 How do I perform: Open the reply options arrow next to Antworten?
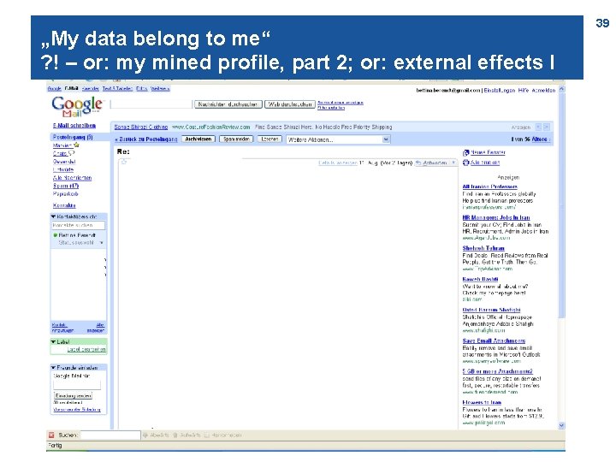[x=453, y=163]
